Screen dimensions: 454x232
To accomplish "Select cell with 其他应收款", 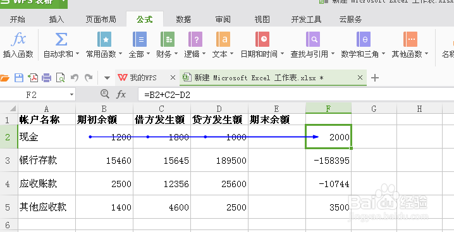I will pos(47,207).
